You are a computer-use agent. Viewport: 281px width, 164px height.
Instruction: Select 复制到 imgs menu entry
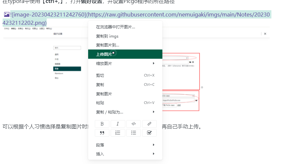pos(107,36)
